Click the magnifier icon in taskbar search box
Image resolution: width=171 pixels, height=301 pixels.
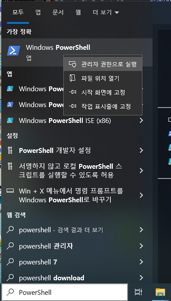(x=10, y=292)
